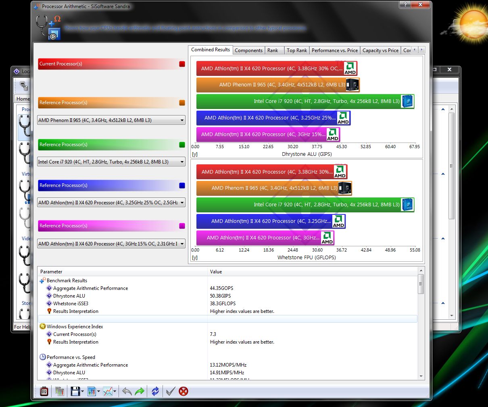Click the computer toolbar icon in background window

(24, 86)
